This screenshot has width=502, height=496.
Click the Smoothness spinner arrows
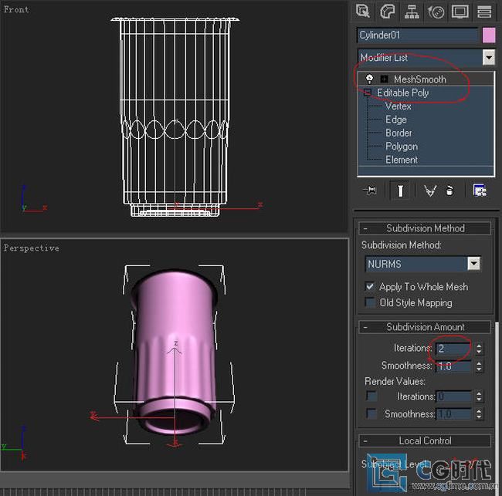click(479, 366)
